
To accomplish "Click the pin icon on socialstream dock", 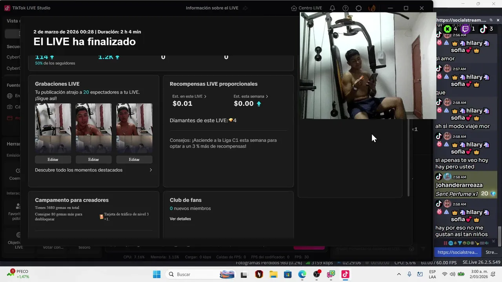I will point(491,20).
